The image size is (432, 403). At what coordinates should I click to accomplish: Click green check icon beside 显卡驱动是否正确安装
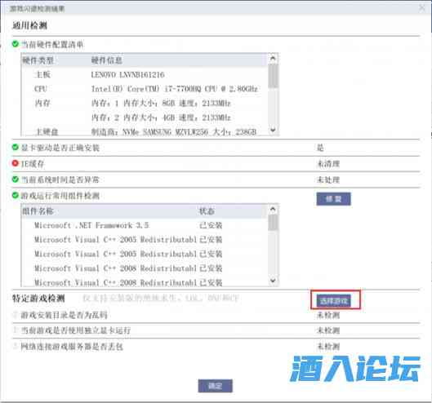[16, 148]
